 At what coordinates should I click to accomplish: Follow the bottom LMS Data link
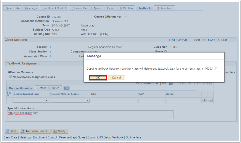point(103,137)
